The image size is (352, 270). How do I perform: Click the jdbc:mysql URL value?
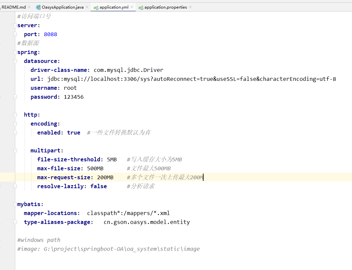pos(192,79)
